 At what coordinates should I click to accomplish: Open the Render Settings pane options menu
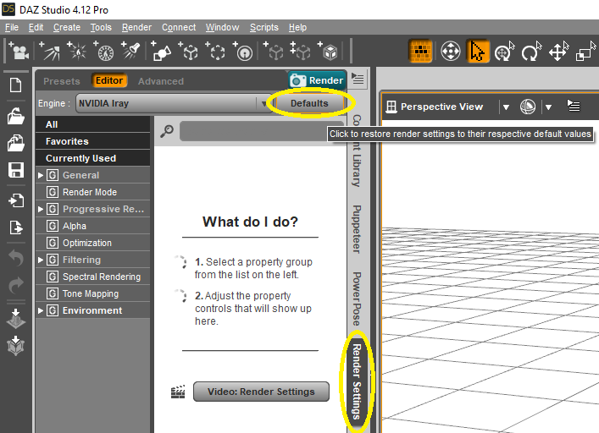click(x=358, y=79)
